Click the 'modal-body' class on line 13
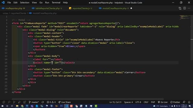 point(51,56)
